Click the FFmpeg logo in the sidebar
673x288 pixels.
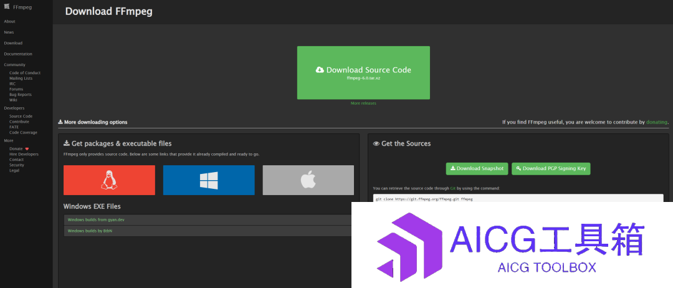tap(7, 6)
